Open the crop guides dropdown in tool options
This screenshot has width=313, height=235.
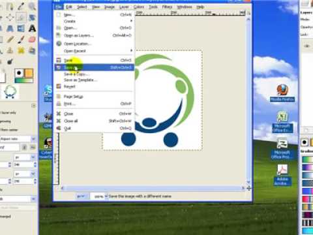(x=18, y=199)
